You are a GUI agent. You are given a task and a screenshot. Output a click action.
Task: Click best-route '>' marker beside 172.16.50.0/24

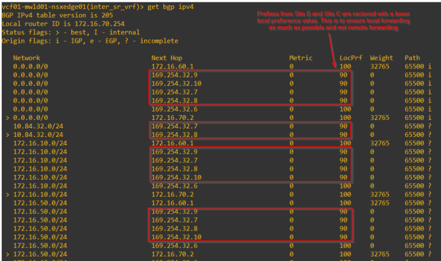8,254
